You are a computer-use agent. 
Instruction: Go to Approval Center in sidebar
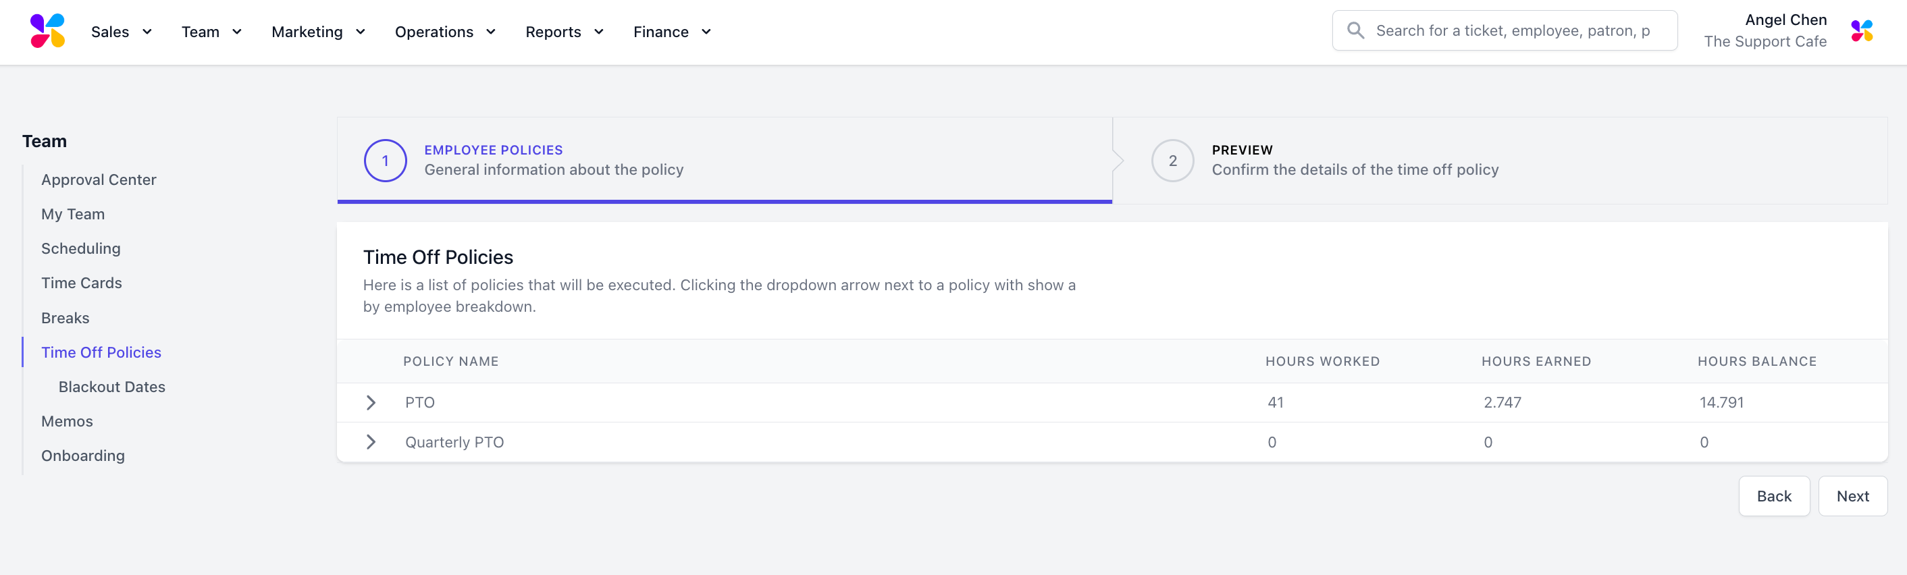pyautogui.click(x=99, y=180)
